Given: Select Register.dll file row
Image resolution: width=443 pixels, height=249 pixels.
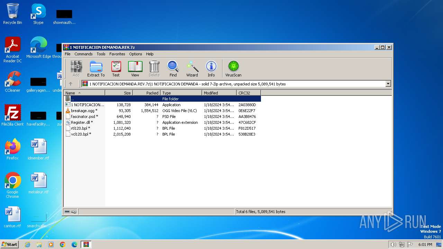Looking at the screenshot, I should tap(162, 122).
